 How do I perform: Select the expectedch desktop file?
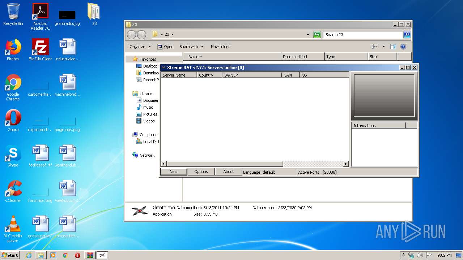click(x=40, y=124)
